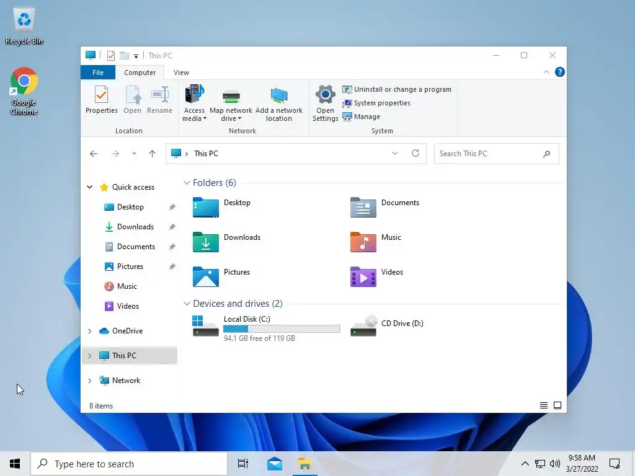The height and width of the screenshot is (476, 635).
Task: Click the Search This PC field
Action: pyautogui.click(x=497, y=154)
